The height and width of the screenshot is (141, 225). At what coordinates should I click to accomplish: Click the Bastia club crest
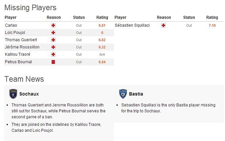pyautogui.click(x=123, y=94)
